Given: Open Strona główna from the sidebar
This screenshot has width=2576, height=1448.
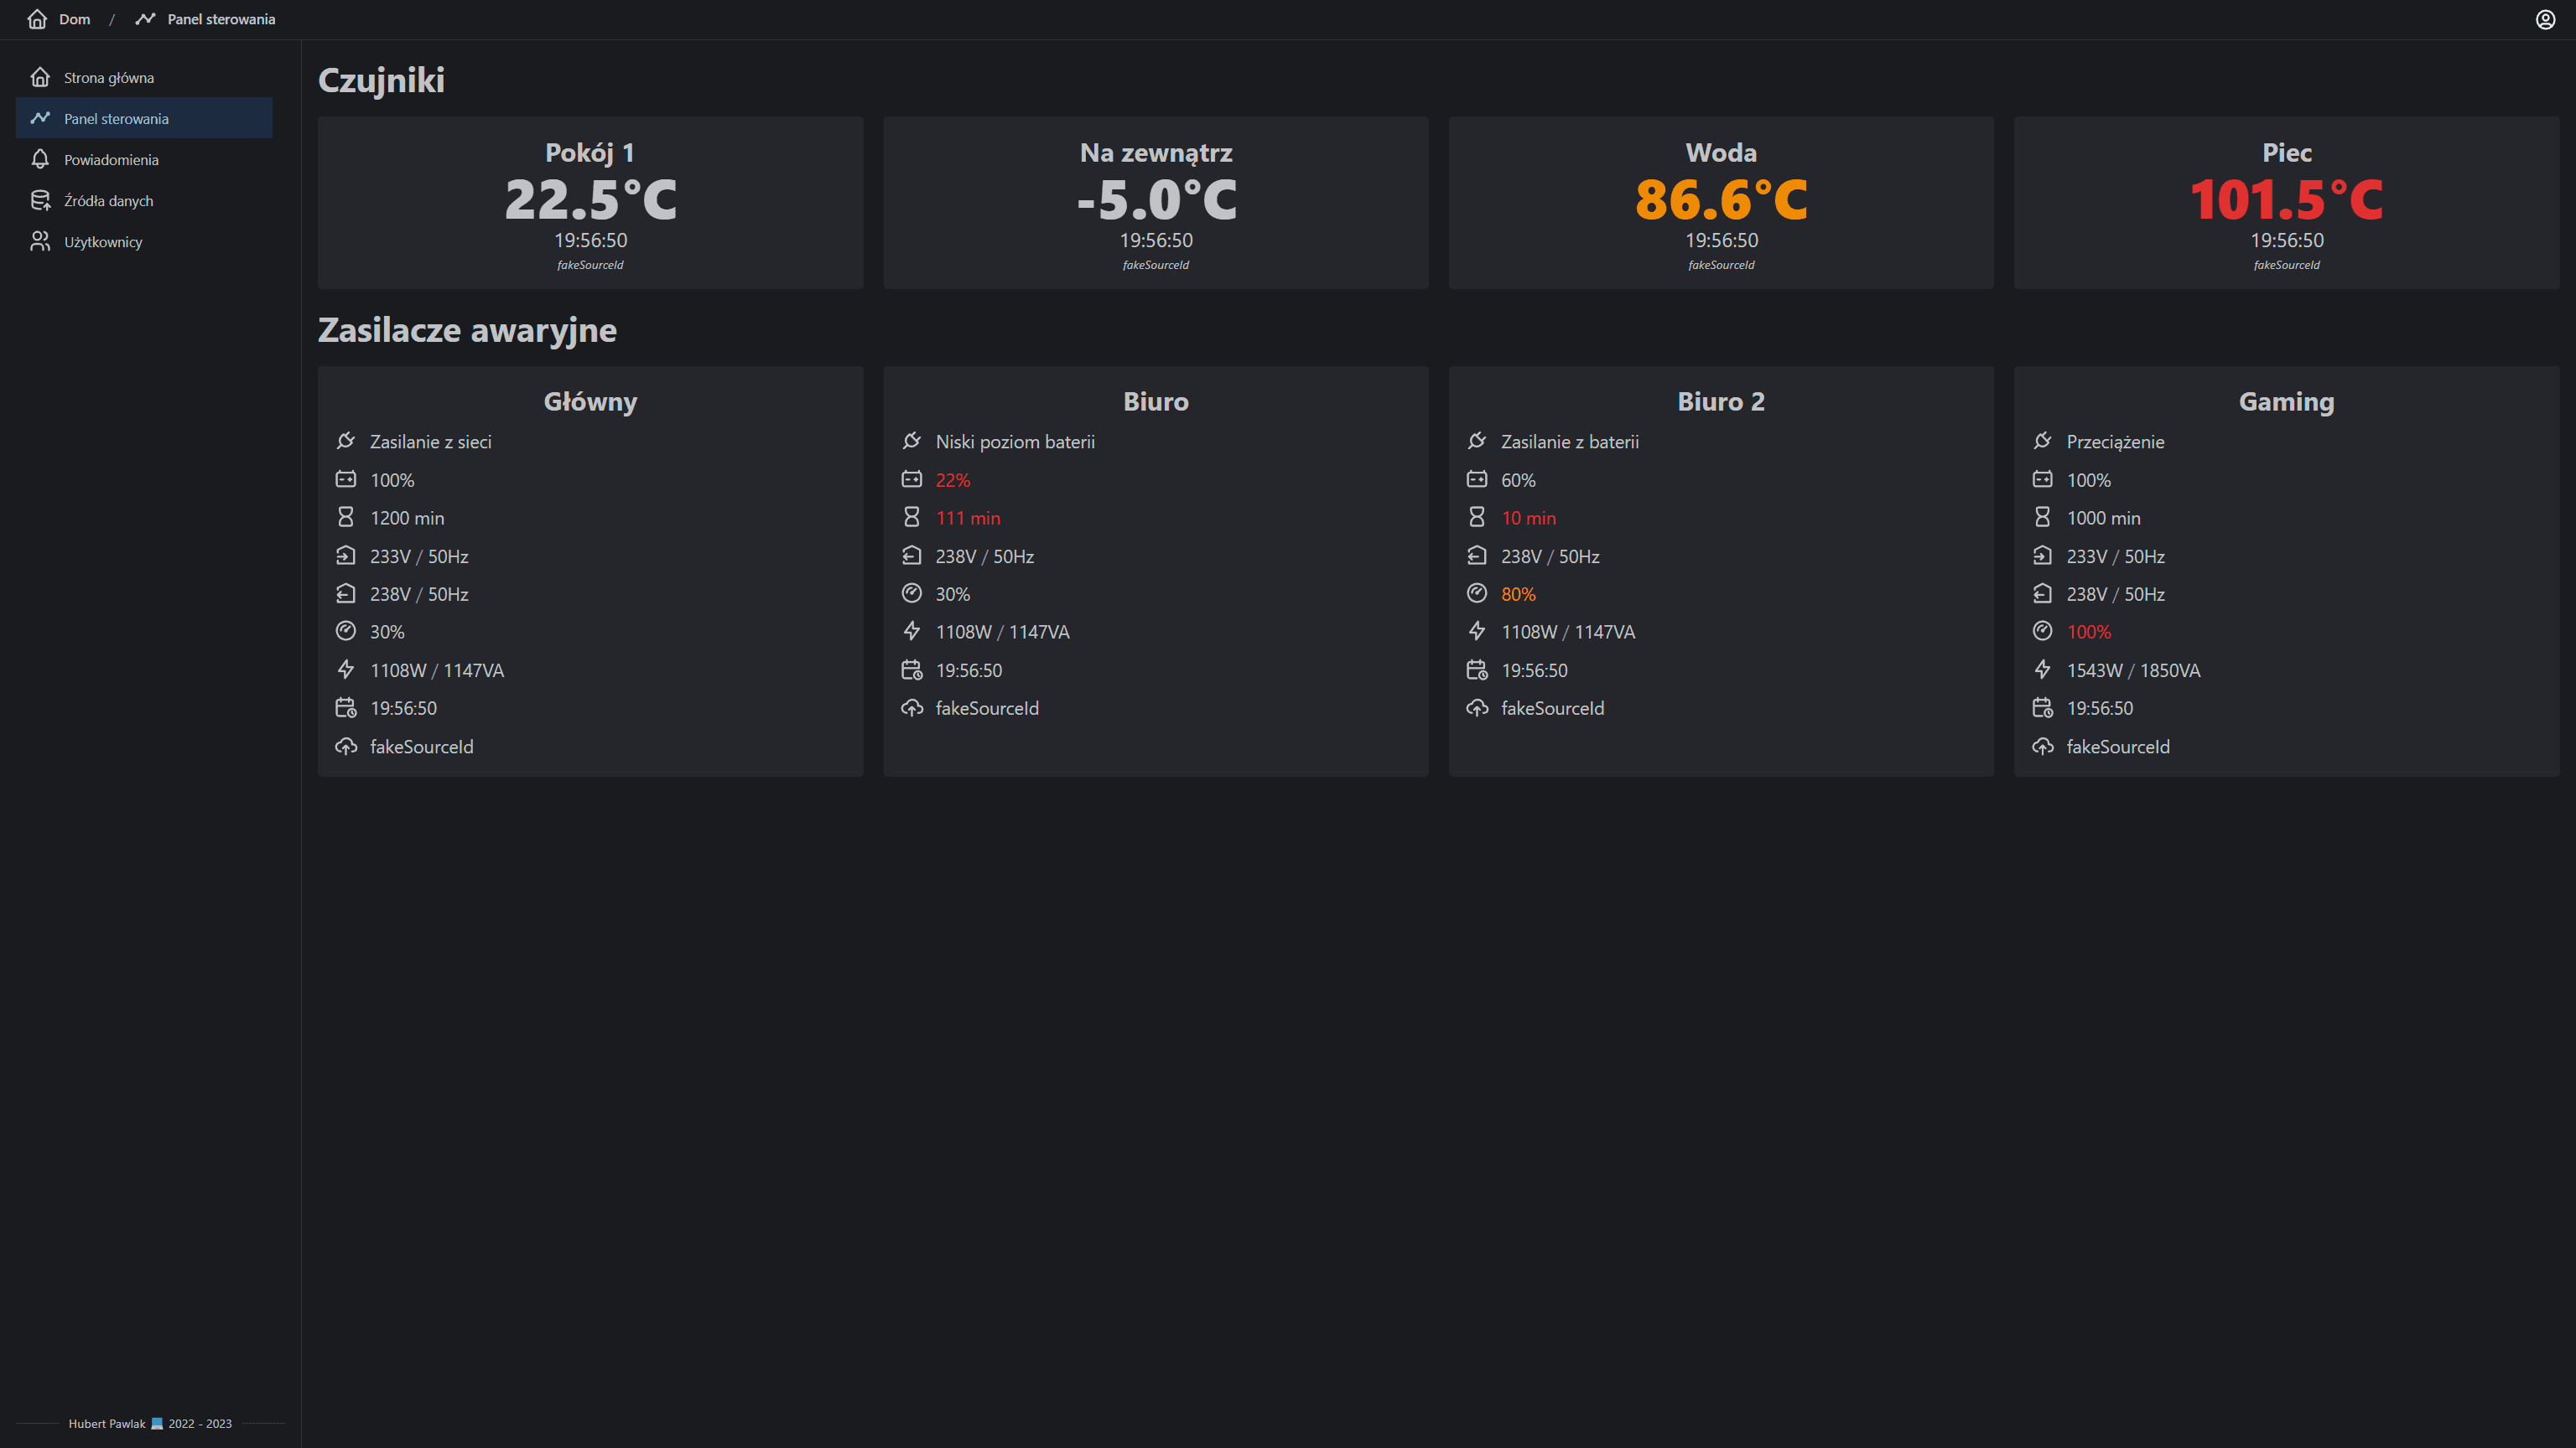Looking at the screenshot, I should coord(108,77).
